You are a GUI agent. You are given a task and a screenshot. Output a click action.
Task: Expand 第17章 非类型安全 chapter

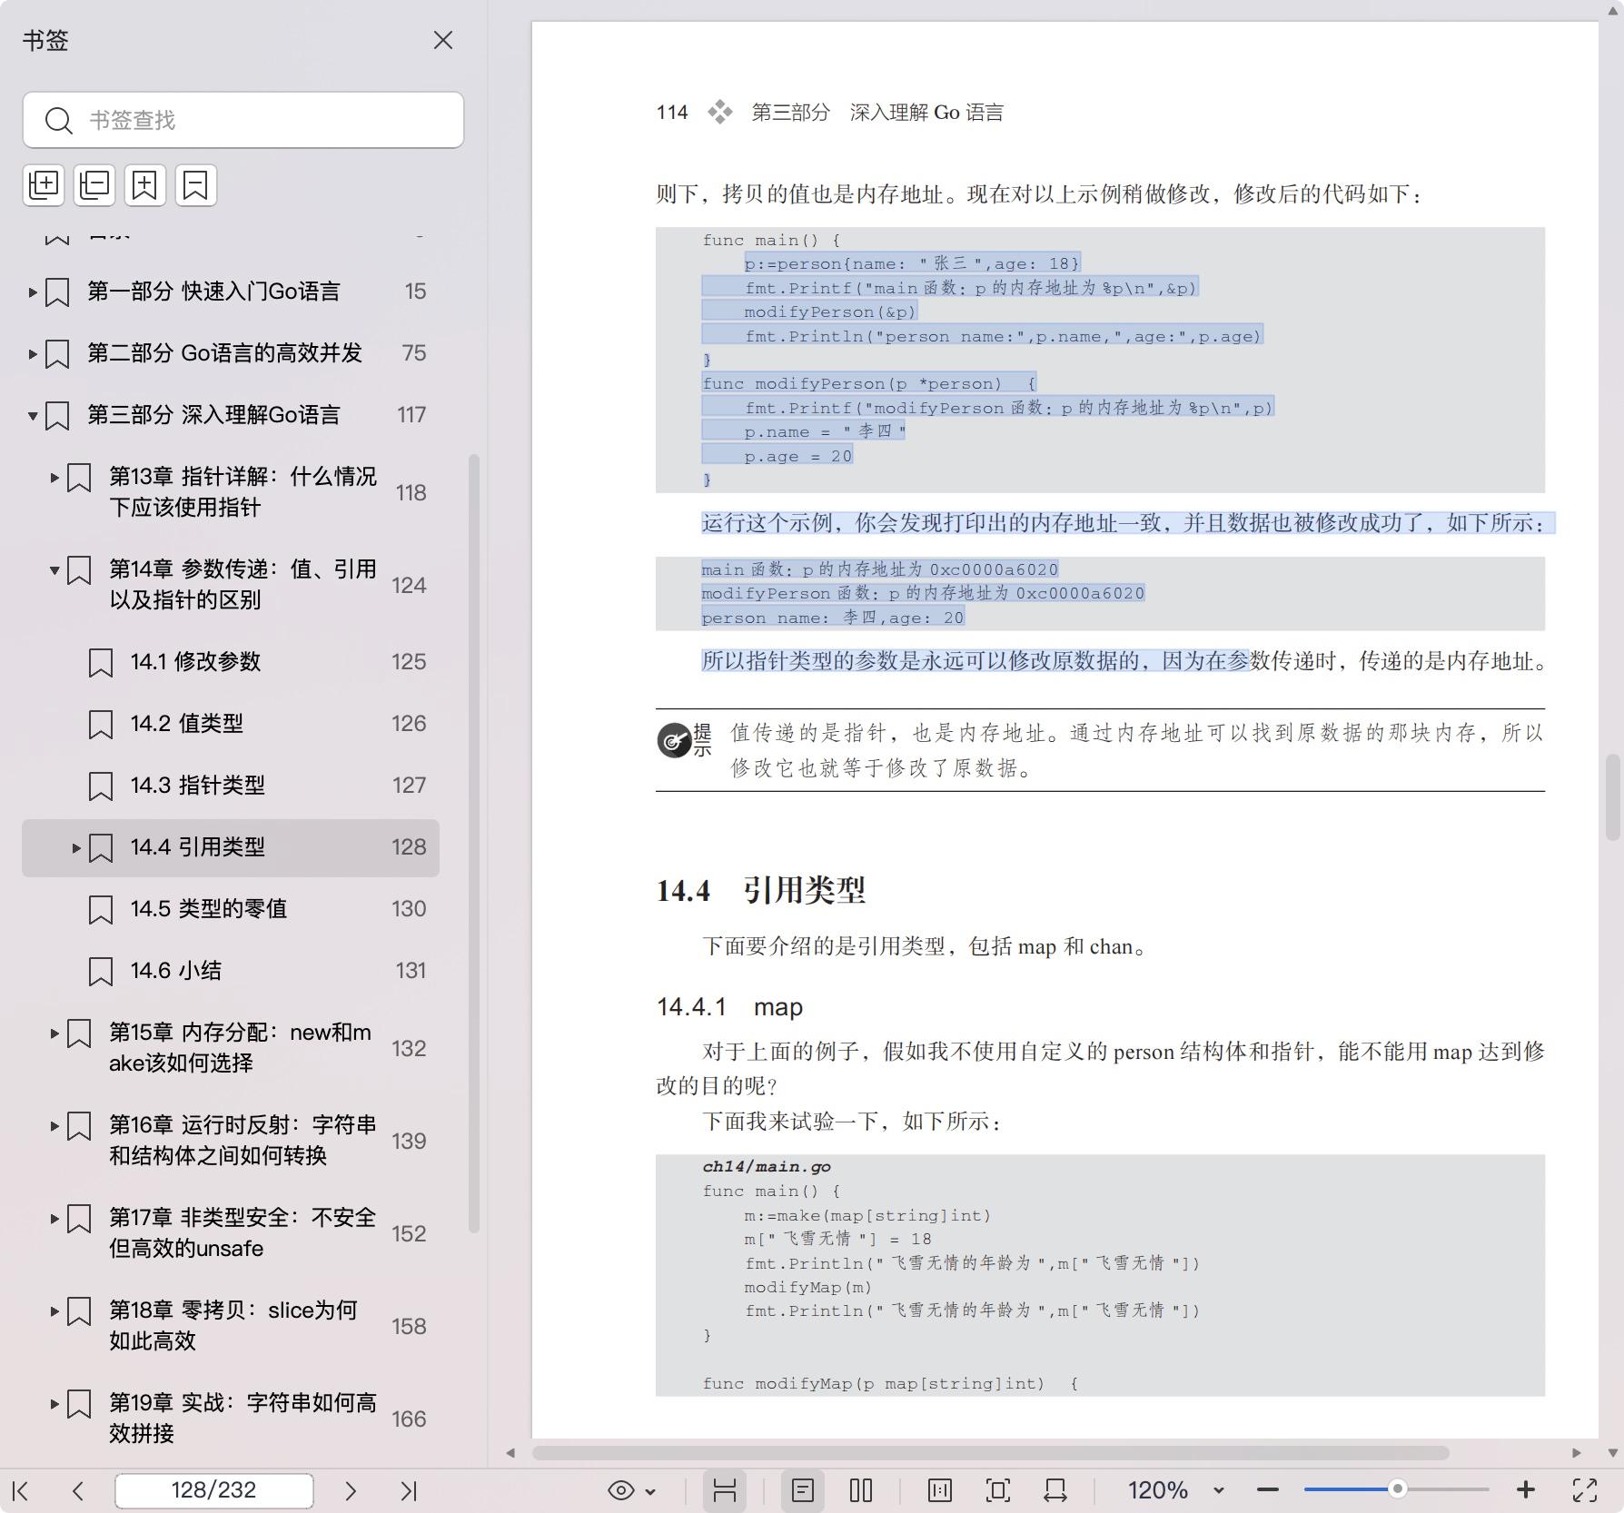[x=54, y=1219]
